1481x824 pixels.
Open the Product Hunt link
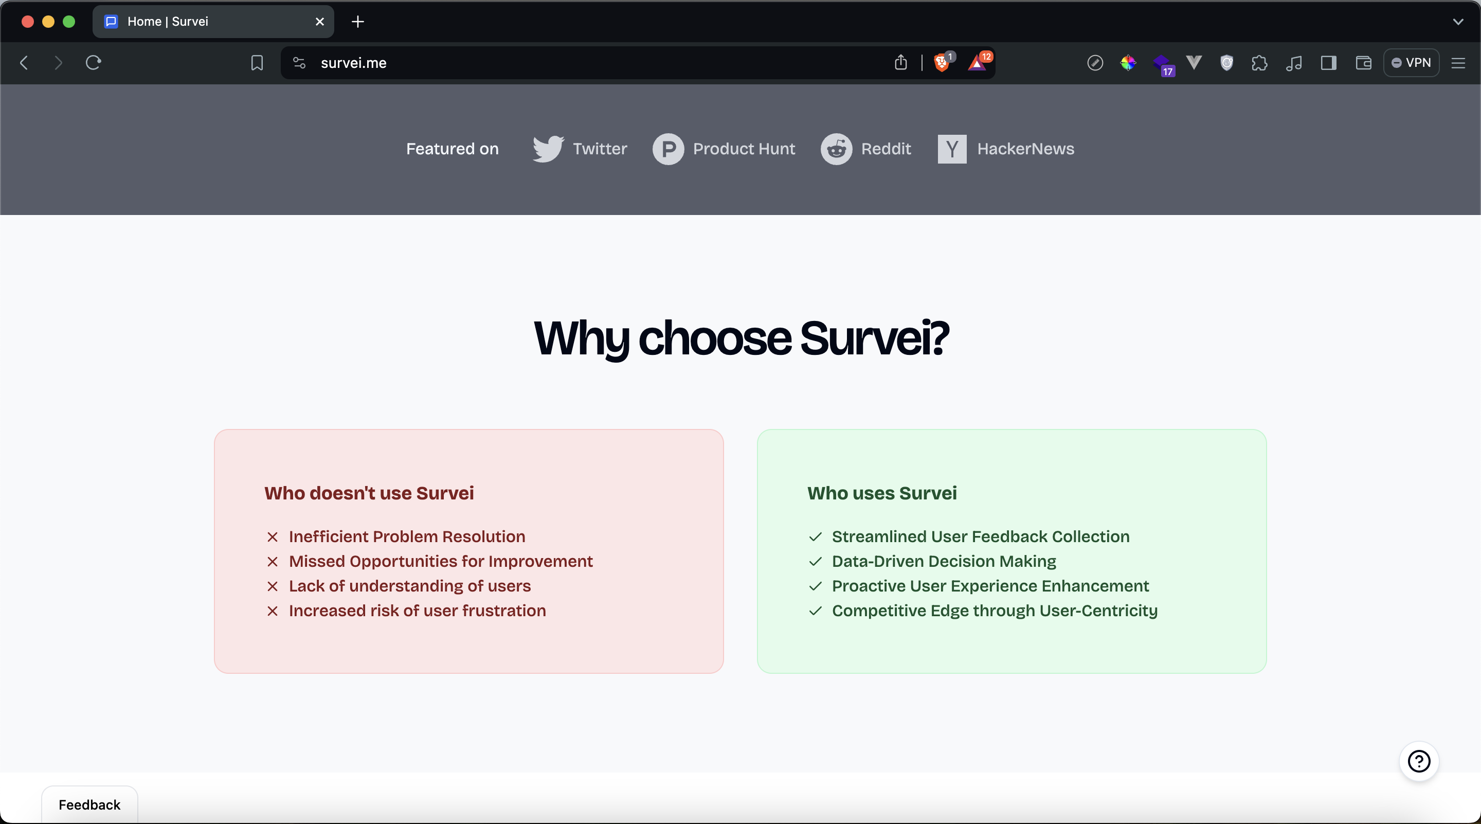click(x=744, y=149)
